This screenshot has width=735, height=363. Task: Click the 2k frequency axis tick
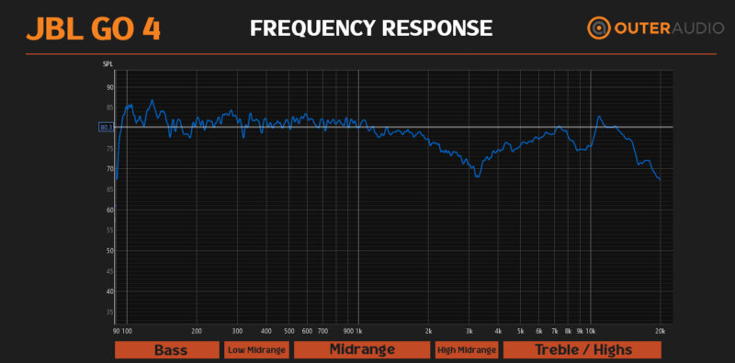pos(428,331)
